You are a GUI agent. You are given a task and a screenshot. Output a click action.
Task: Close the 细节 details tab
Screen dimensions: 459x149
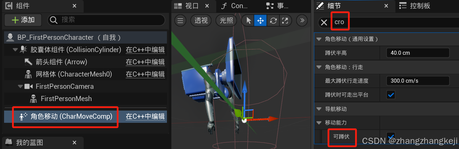click(x=386, y=6)
